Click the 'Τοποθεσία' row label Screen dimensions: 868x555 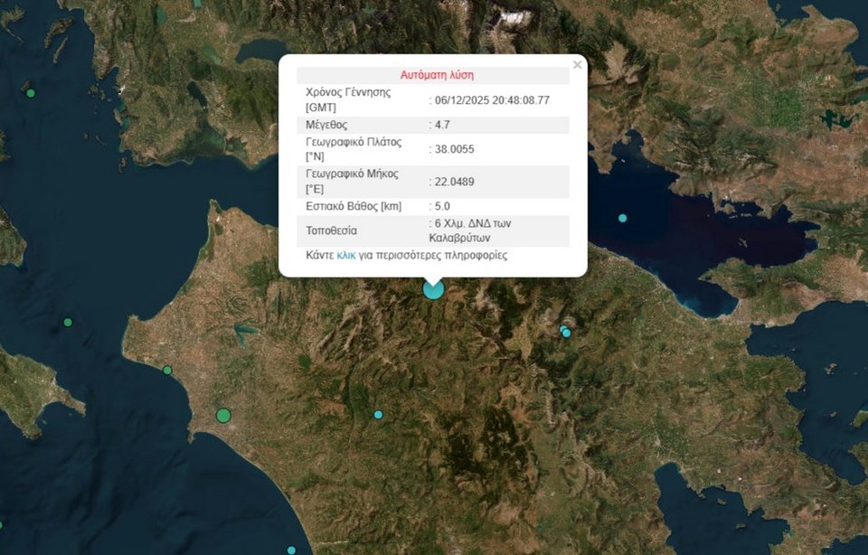[332, 230]
